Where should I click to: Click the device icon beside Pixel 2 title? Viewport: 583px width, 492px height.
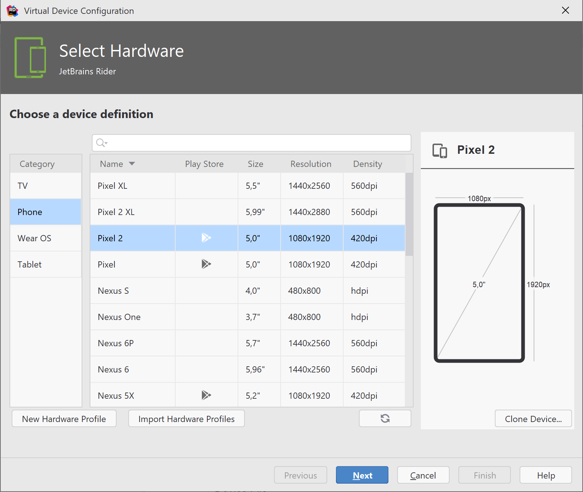(440, 150)
